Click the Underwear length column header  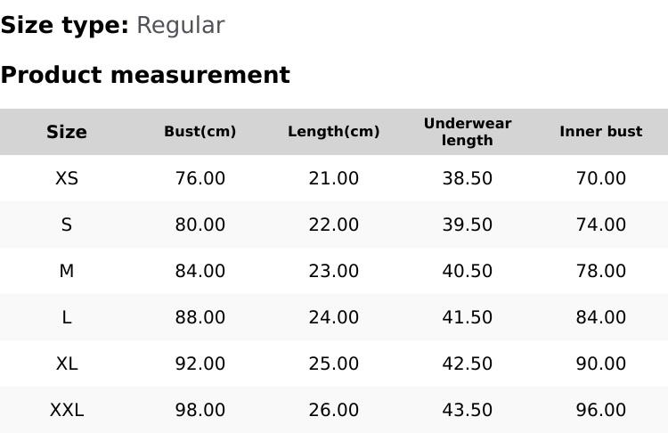click(x=468, y=132)
